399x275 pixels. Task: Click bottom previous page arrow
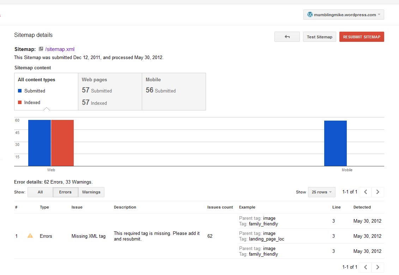coord(365,267)
